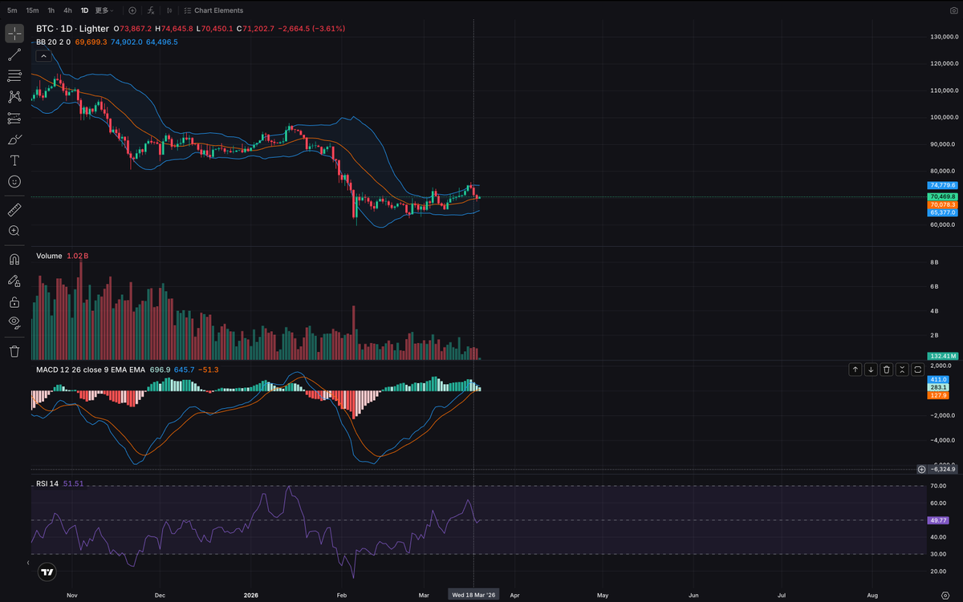Click the add compare symbol plus icon

132,10
